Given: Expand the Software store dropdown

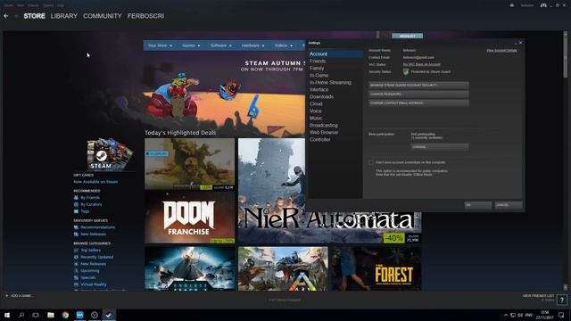Looking at the screenshot, I should click(220, 45).
